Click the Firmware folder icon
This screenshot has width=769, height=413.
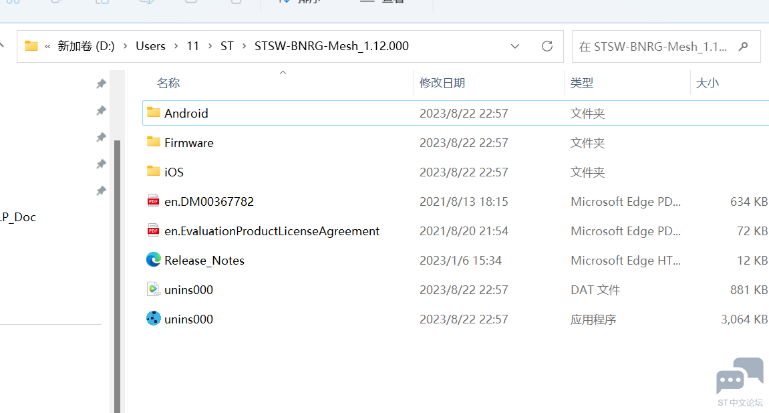pyautogui.click(x=154, y=142)
